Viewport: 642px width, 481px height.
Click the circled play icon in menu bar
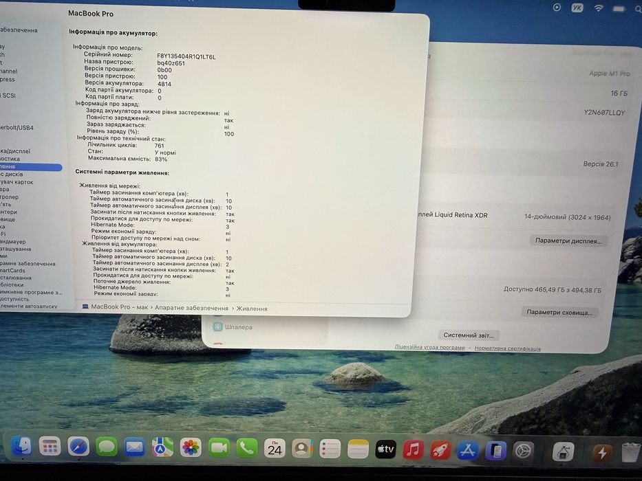(557, 8)
